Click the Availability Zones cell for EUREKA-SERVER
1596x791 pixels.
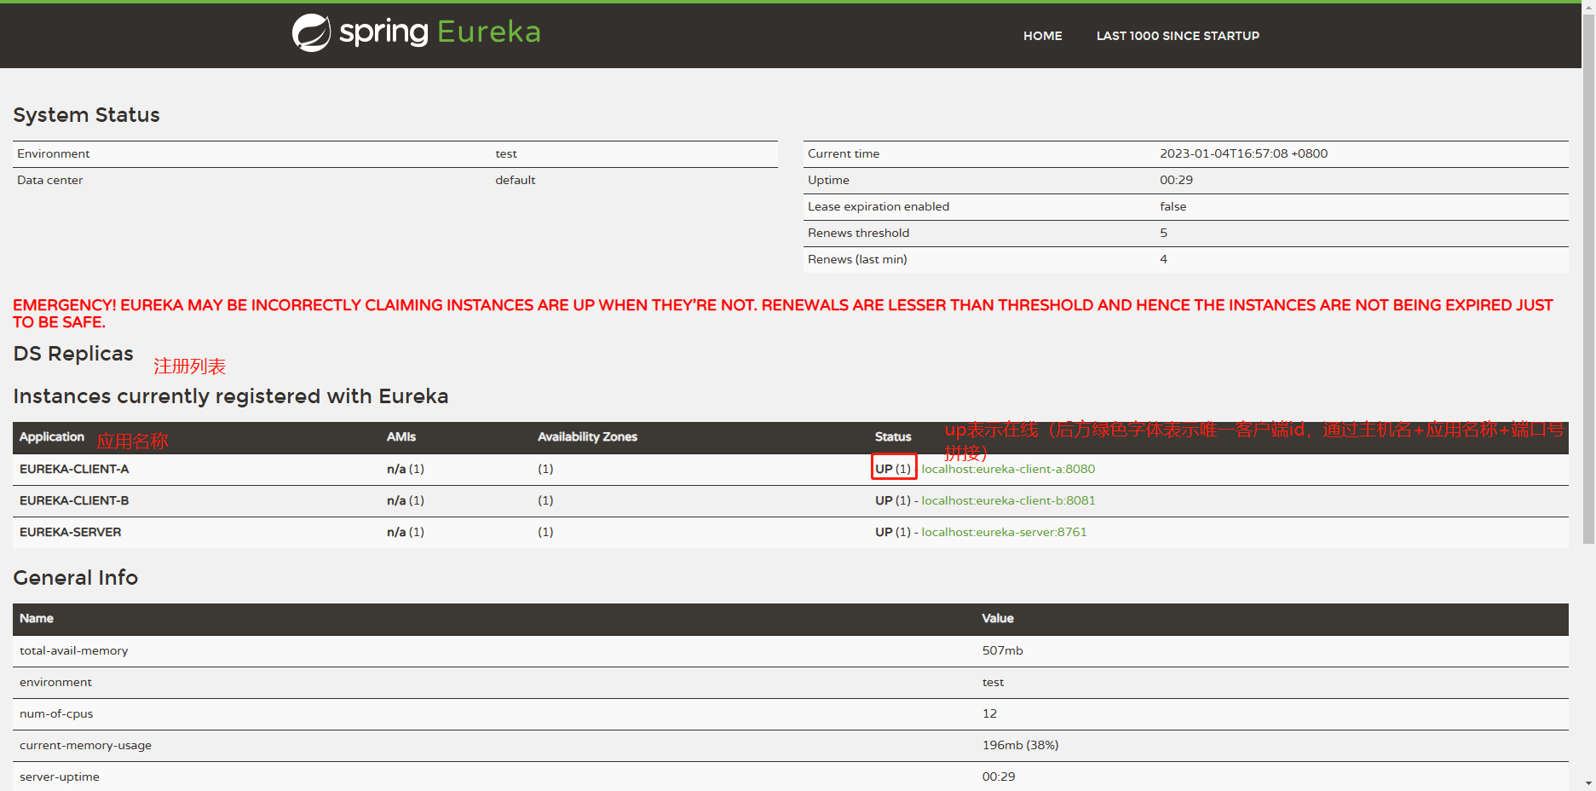545,532
